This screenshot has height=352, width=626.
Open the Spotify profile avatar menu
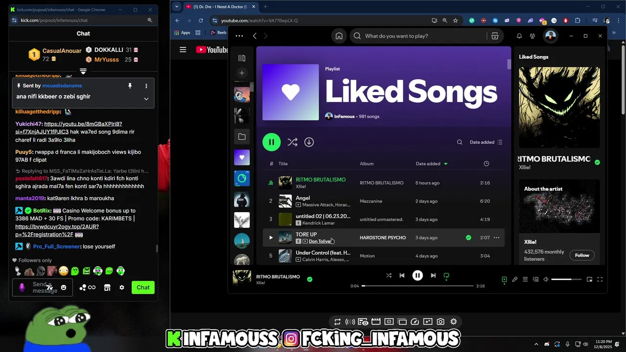pyautogui.click(x=551, y=36)
